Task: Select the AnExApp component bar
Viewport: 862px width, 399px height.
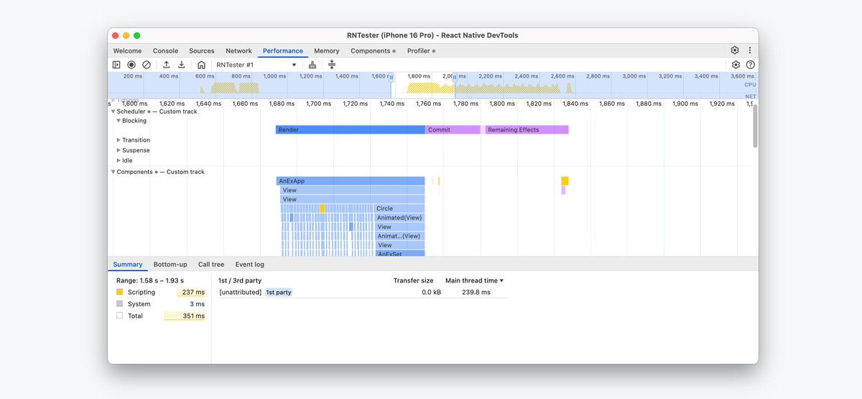Action: [x=351, y=181]
